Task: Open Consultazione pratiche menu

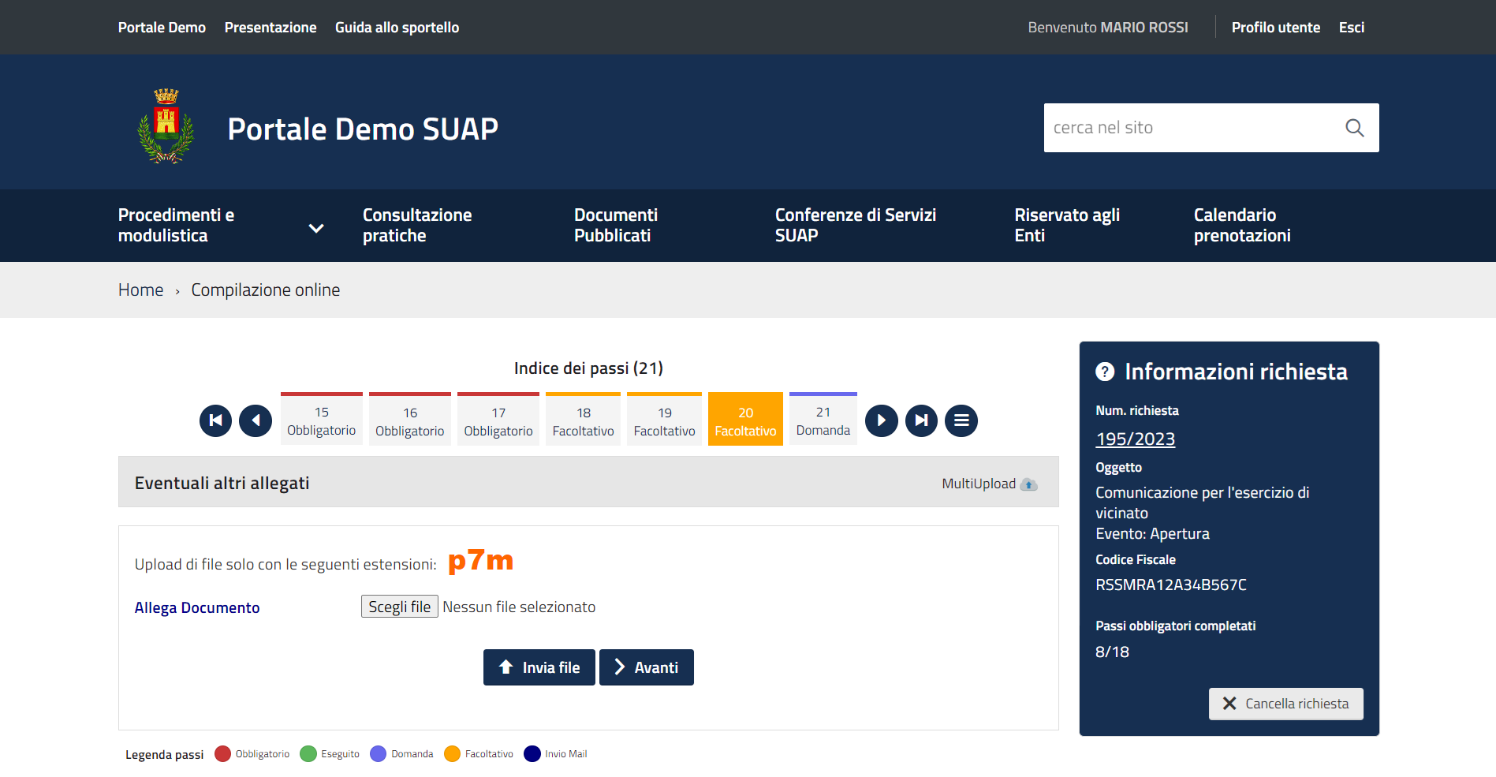Action: point(417,226)
